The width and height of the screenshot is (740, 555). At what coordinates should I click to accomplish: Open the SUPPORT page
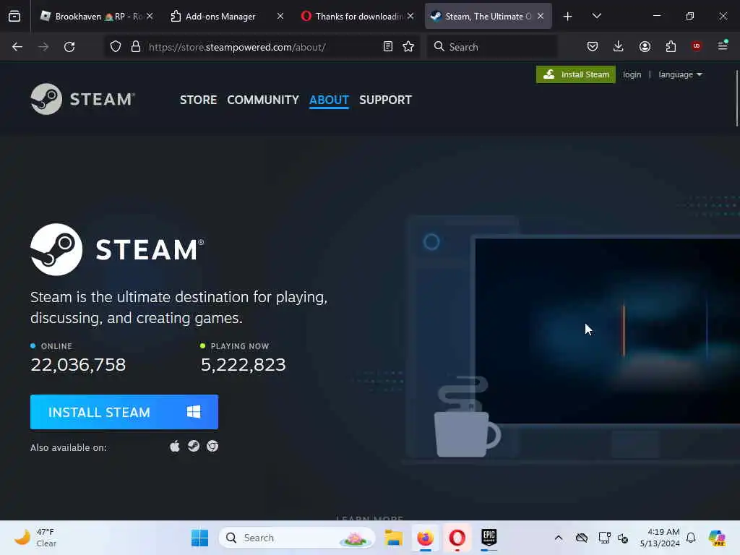[385, 100]
